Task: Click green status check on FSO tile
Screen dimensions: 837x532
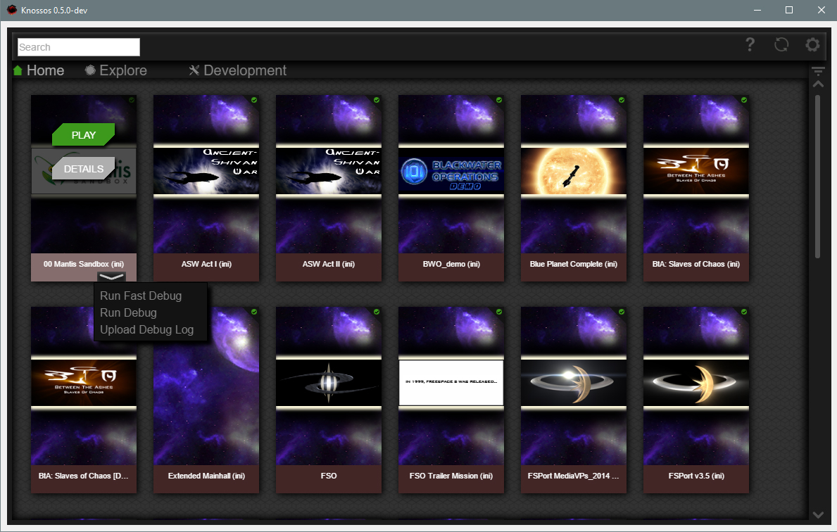Action: click(377, 312)
